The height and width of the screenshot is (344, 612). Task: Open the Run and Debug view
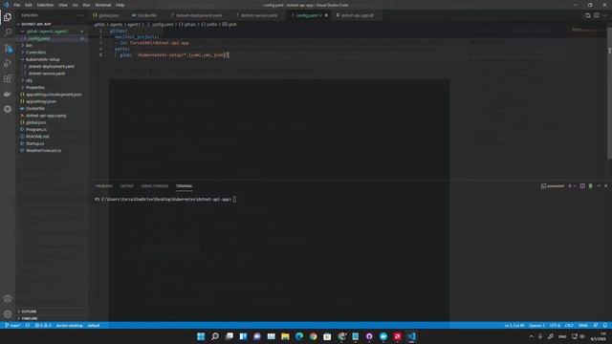click(x=8, y=63)
